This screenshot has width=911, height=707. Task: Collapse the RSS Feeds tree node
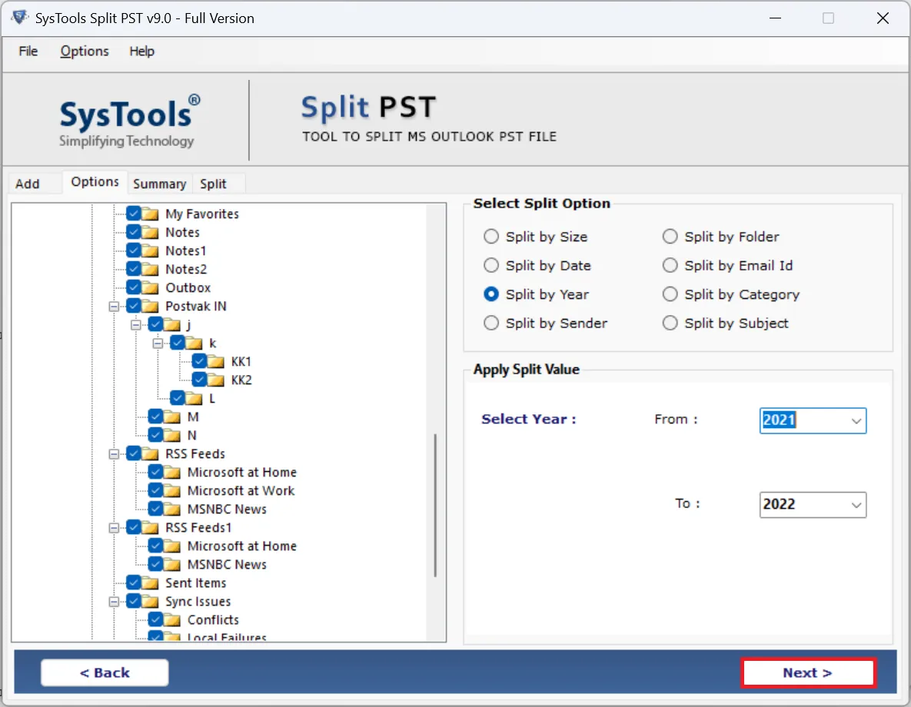(x=114, y=453)
